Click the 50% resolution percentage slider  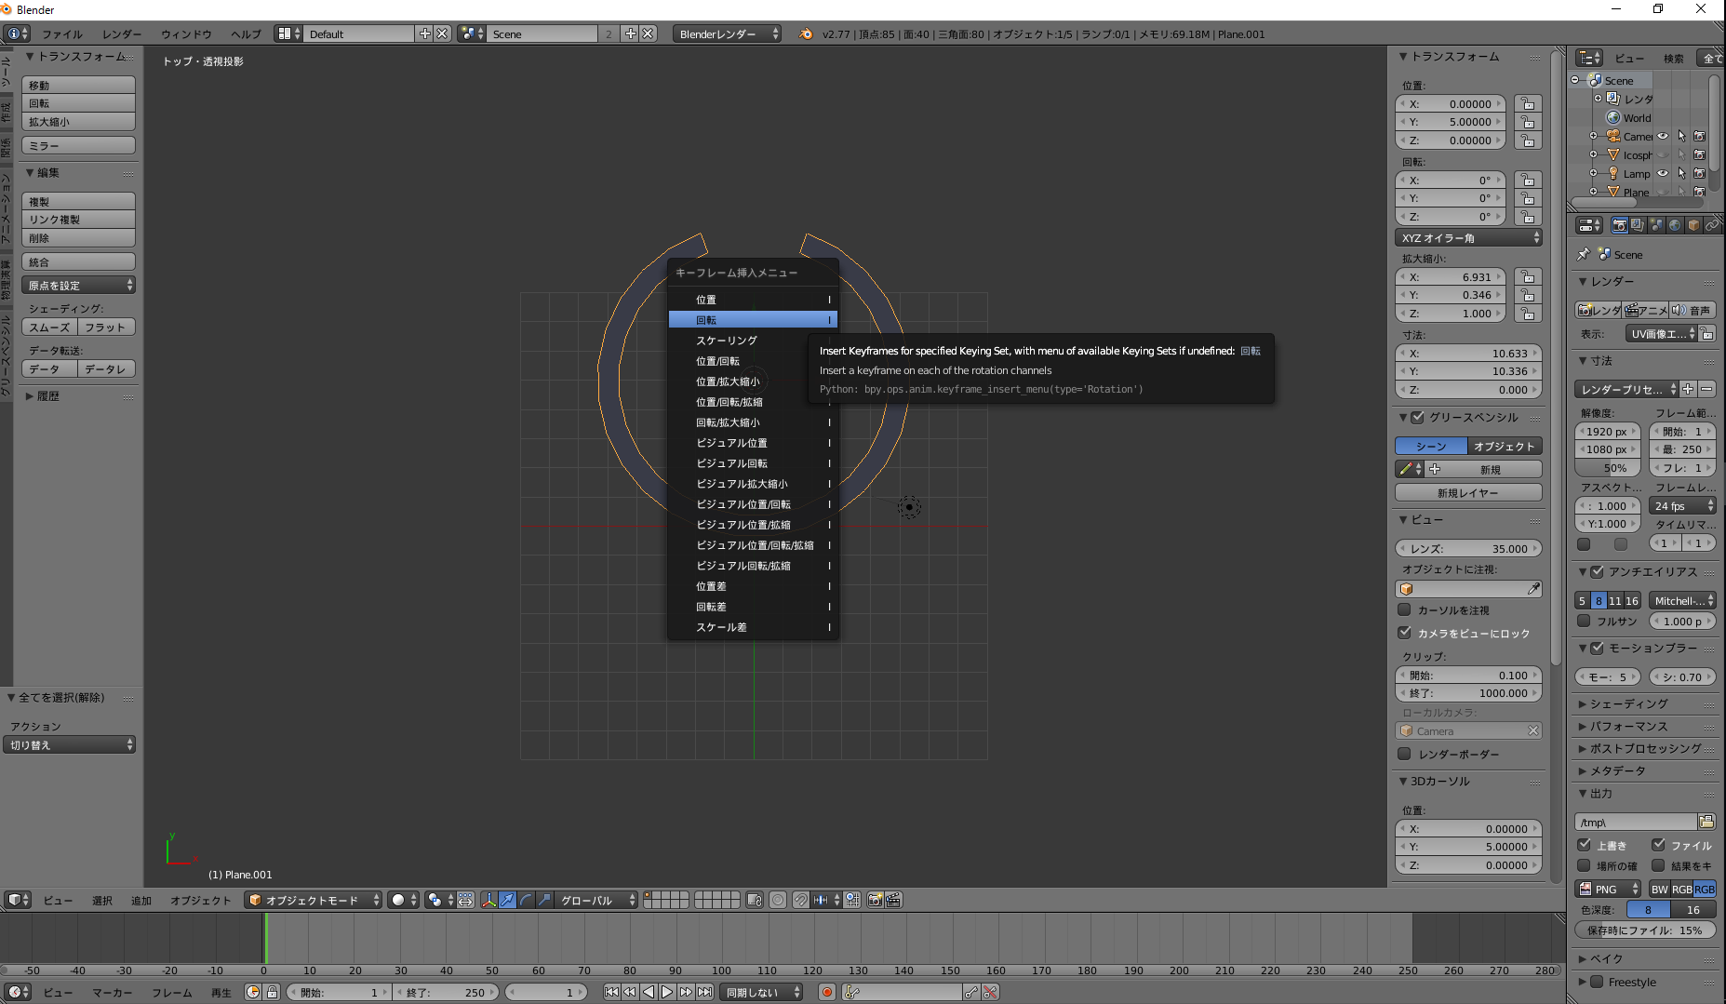coord(1607,468)
